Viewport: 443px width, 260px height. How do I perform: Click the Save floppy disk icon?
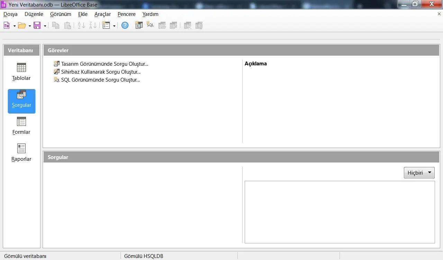point(37,25)
